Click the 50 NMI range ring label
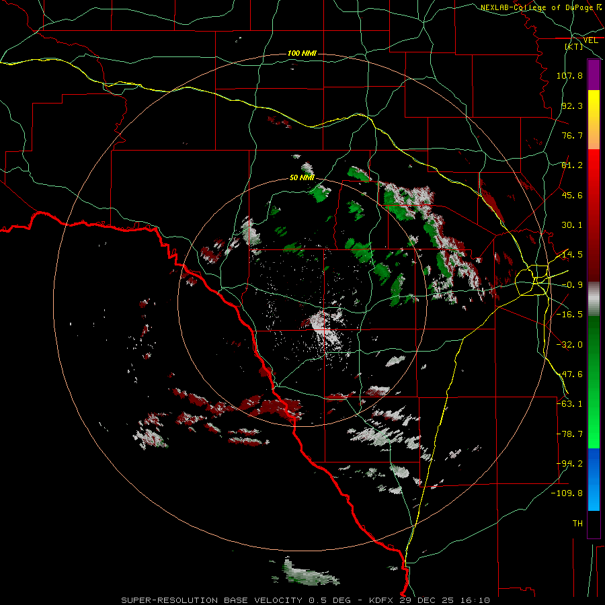Viewport: 605px width, 605px height. pos(302,177)
